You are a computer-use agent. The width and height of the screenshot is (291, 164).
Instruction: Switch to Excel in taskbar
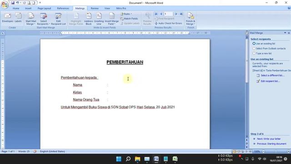click(x=175, y=159)
